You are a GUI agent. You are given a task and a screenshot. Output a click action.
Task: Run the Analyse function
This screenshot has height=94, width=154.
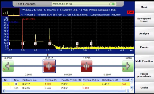pos(144,33)
